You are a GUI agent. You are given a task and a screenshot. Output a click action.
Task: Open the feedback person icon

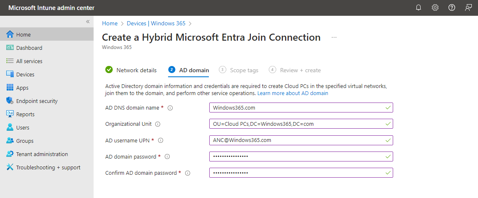click(468, 8)
